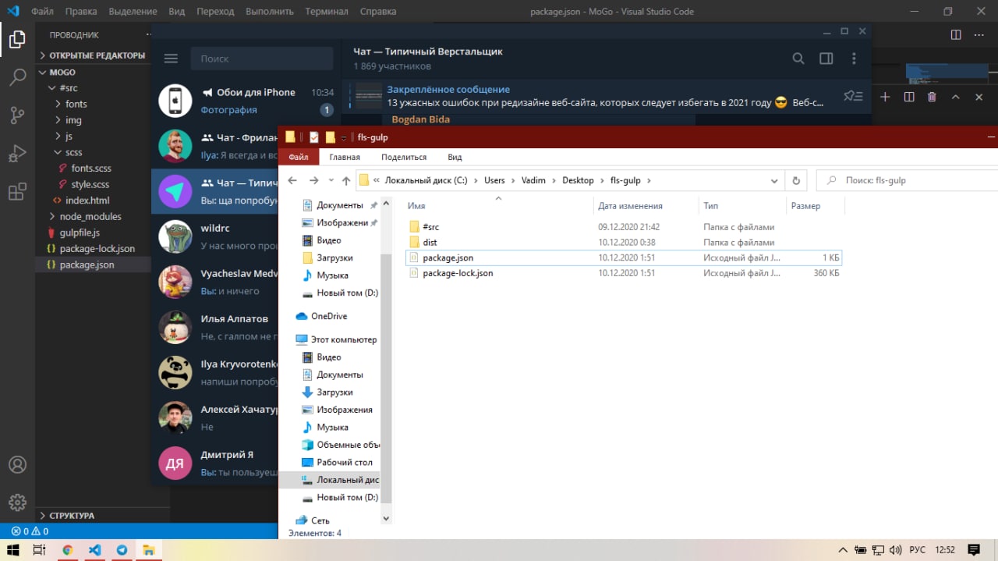998x561 pixels.
Task: Open gulpfile.js in VS Code explorer
Action: [79, 233]
